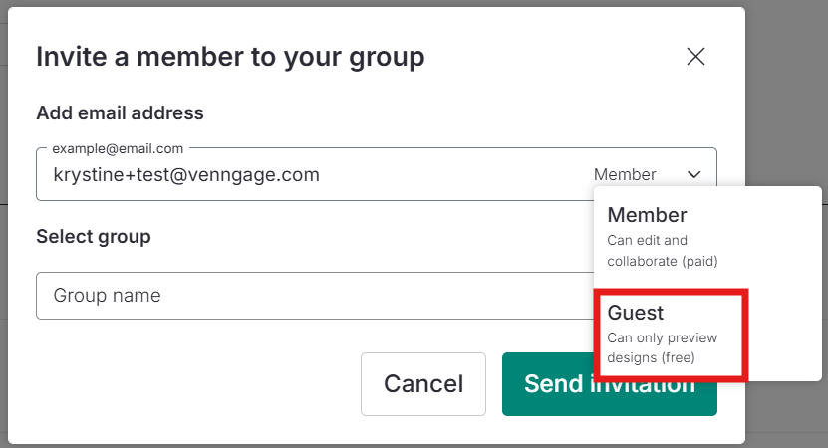Cancel the invitation
The height and width of the screenshot is (448, 828).
(x=423, y=384)
